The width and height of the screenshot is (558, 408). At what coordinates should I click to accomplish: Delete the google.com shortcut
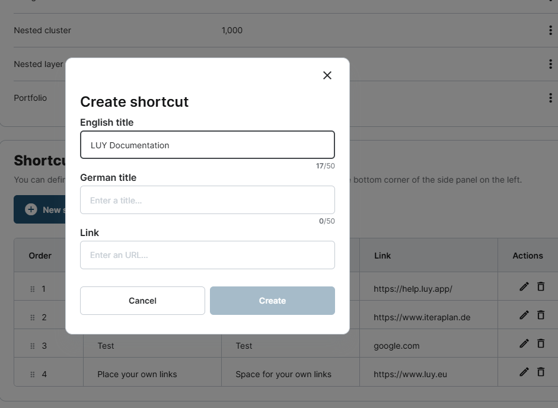(x=541, y=343)
